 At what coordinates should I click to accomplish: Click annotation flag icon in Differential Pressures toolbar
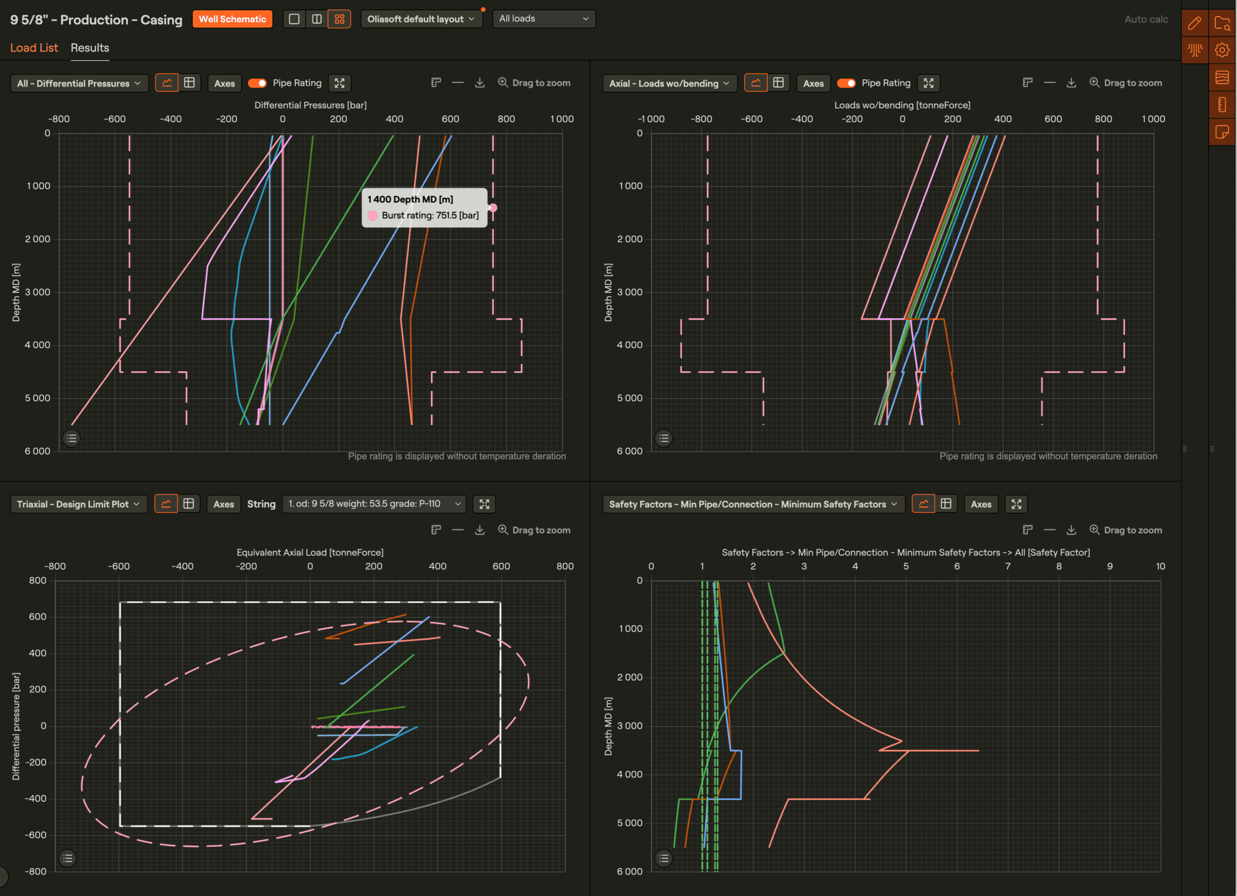coord(436,83)
